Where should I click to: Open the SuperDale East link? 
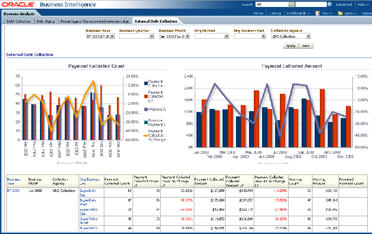tap(88, 193)
